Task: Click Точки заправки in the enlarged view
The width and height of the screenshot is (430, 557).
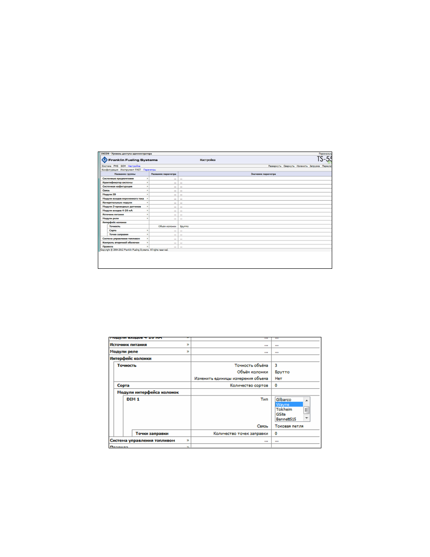Action: tap(152, 433)
